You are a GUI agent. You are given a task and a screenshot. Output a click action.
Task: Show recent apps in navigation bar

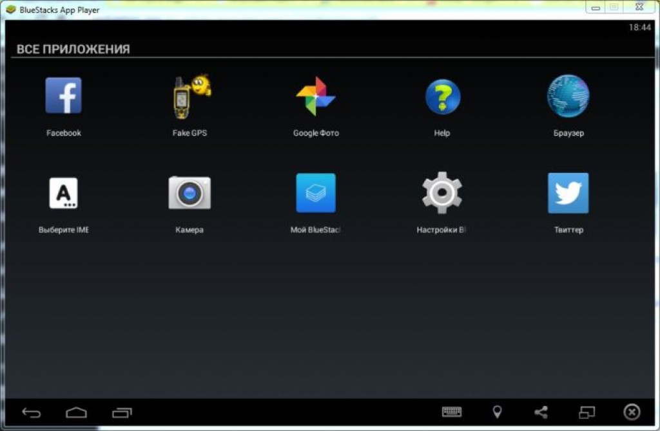121,412
